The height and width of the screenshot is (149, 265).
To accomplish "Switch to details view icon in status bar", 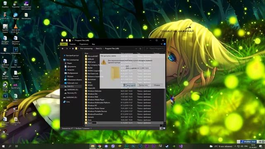I will click(161, 128).
